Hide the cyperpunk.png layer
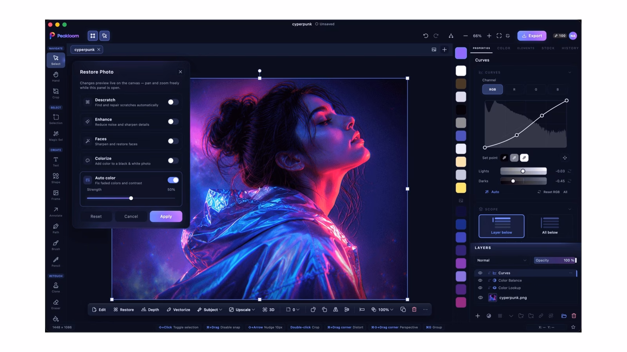The width and height of the screenshot is (627, 352). coord(480,298)
